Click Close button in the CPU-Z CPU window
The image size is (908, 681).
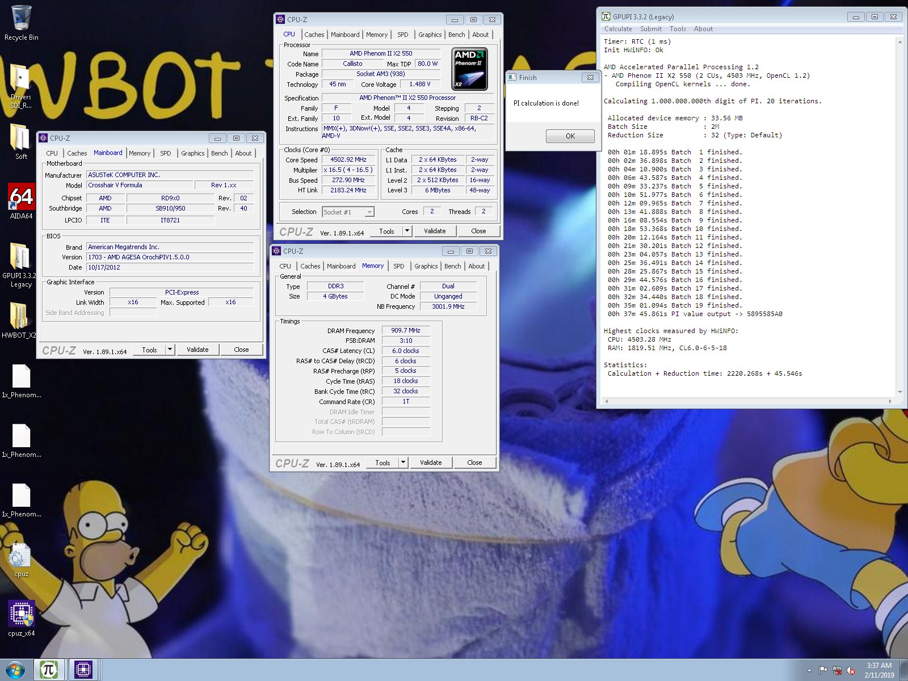click(x=478, y=231)
